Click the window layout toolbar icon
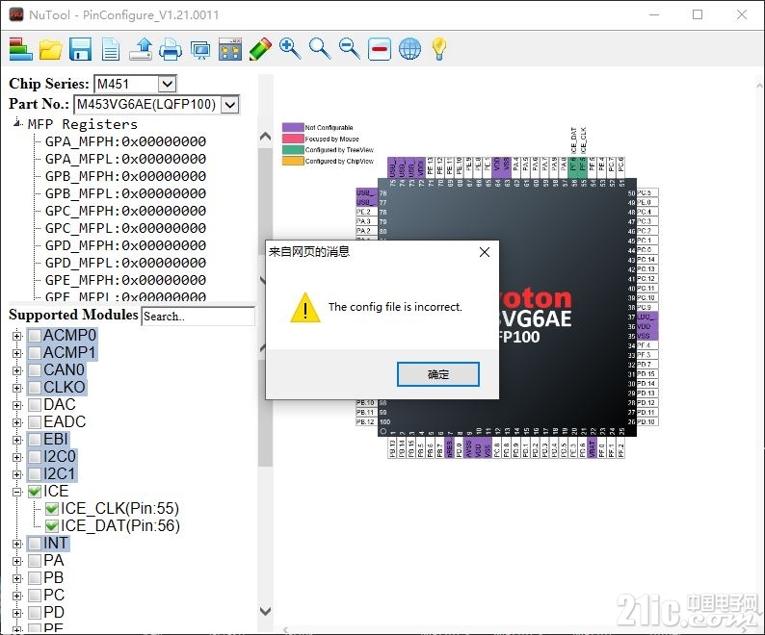The width and height of the screenshot is (765, 635). 230,49
